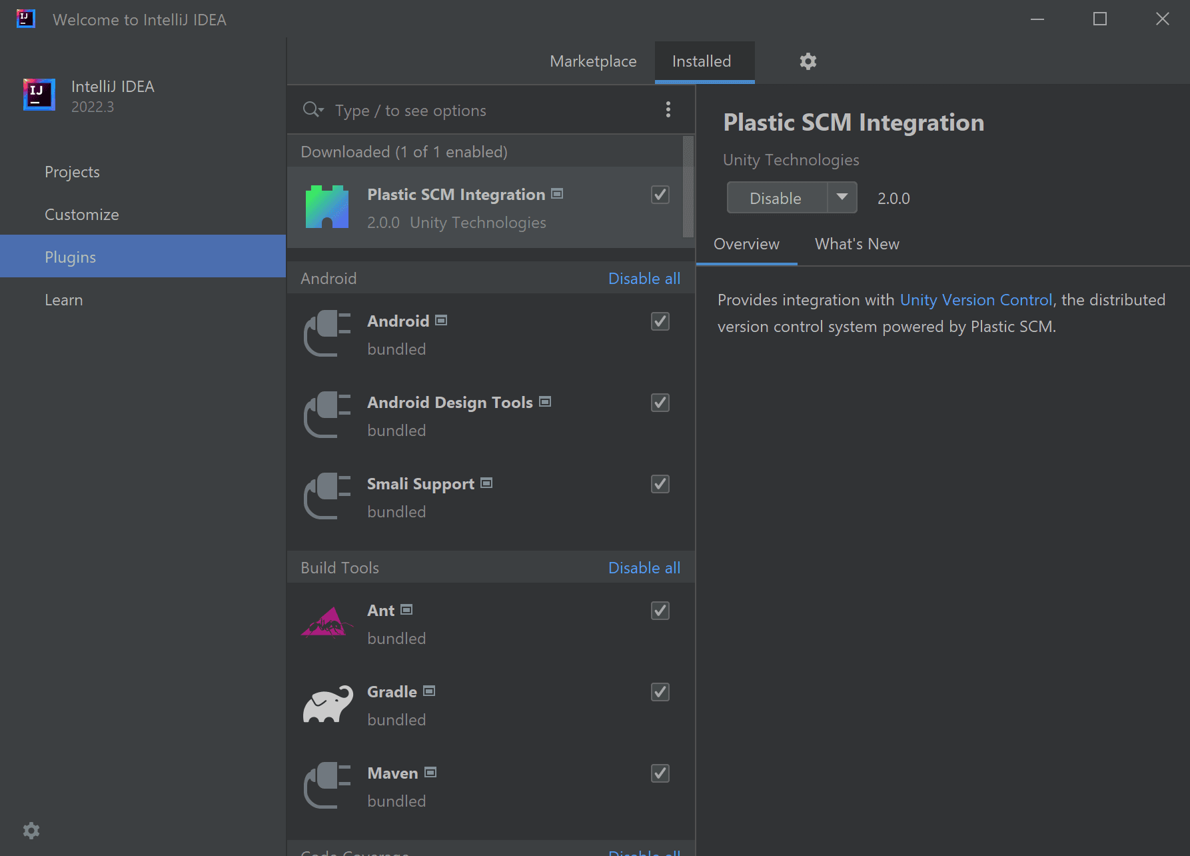This screenshot has width=1190, height=856.
Task: Toggle the Android Design Tools checkbox
Action: pyautogui.click(x=660, y=403)
